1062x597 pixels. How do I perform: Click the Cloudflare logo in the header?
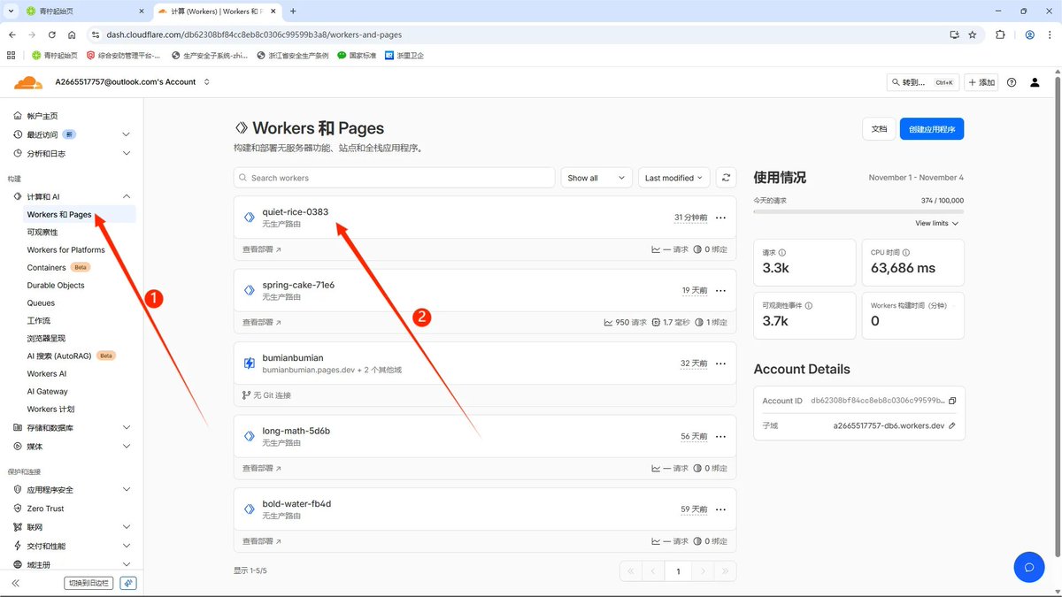pyautogui.click(x=27, y=82)
